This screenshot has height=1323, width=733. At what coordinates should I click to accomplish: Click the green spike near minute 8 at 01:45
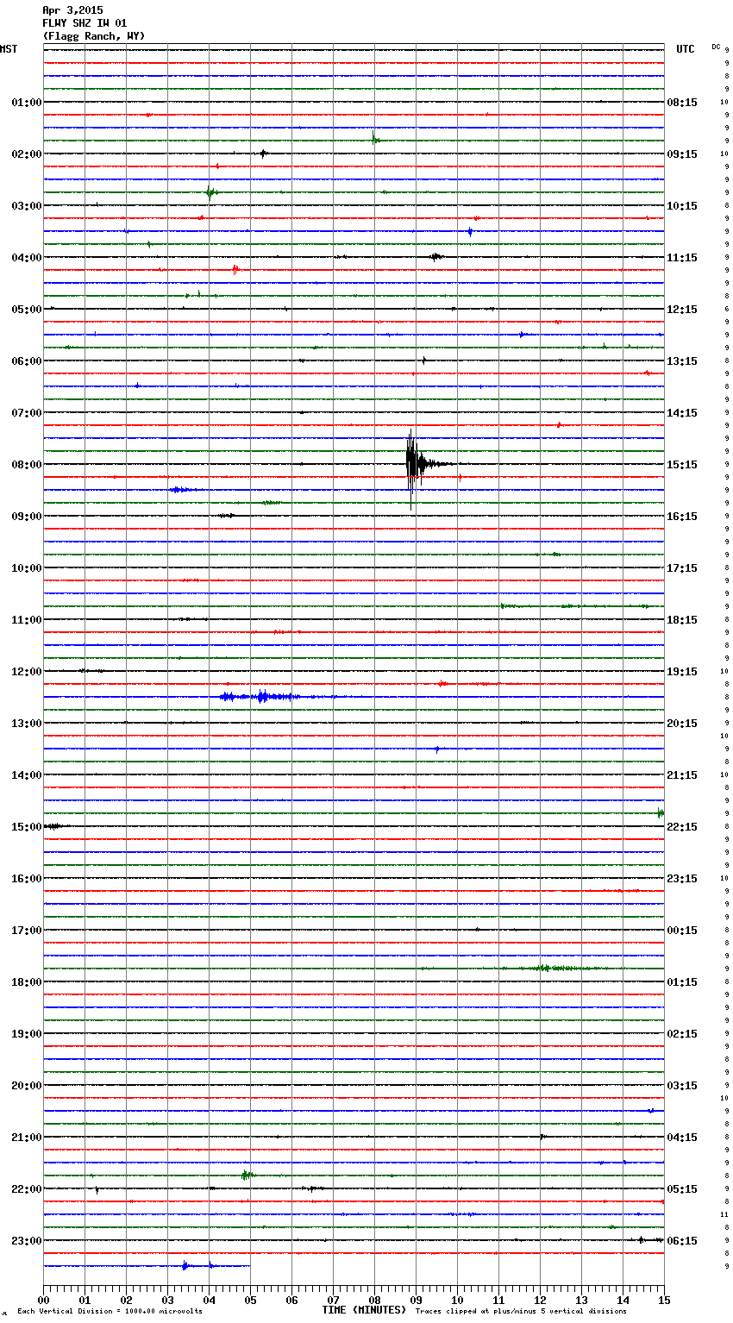pos(375,139)
